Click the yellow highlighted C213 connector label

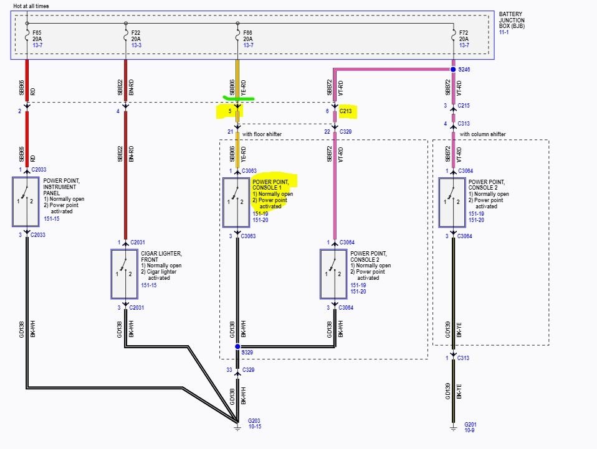(346, 111)
